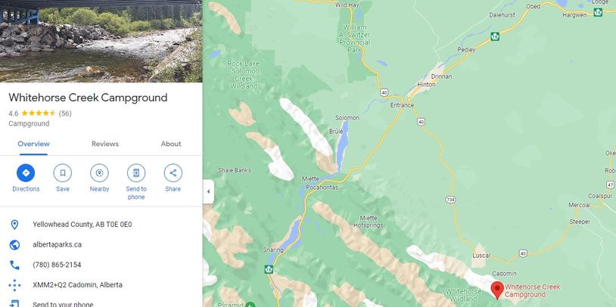Screen dimensions: 616x307
Task: Click the Send to phone icon
Action: tap(136, 173)
